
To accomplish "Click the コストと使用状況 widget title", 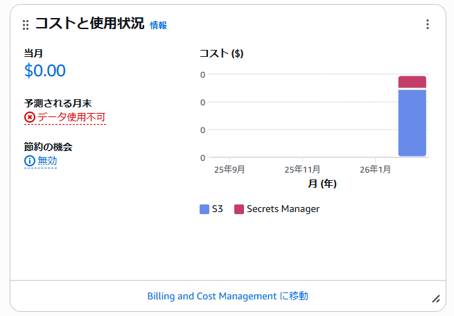I will (89, 24).
